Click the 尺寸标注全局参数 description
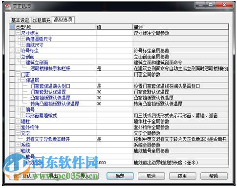This screenshot has height=188, width=237. (151, 33)
